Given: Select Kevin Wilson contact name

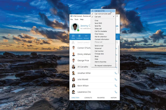Looking at the screenshot, I should tap(83, 86).
